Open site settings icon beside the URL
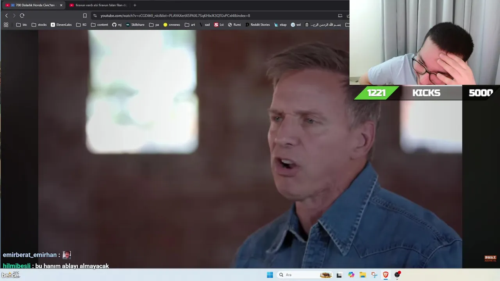 95,16
